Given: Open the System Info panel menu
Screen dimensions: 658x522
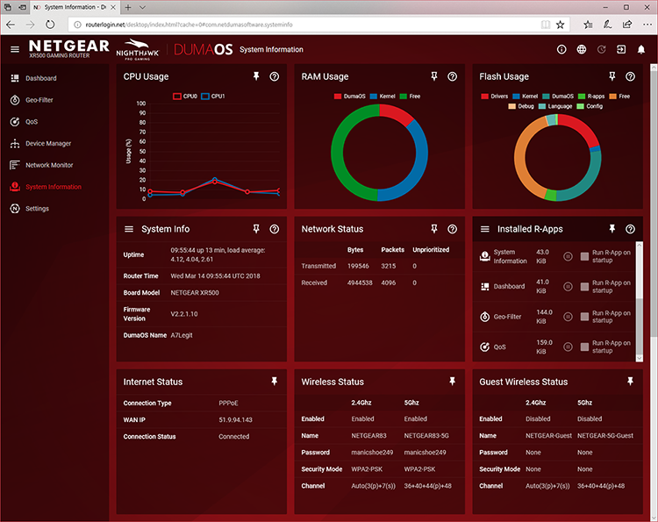Looking at the screenshot, I should click(129, 229).
